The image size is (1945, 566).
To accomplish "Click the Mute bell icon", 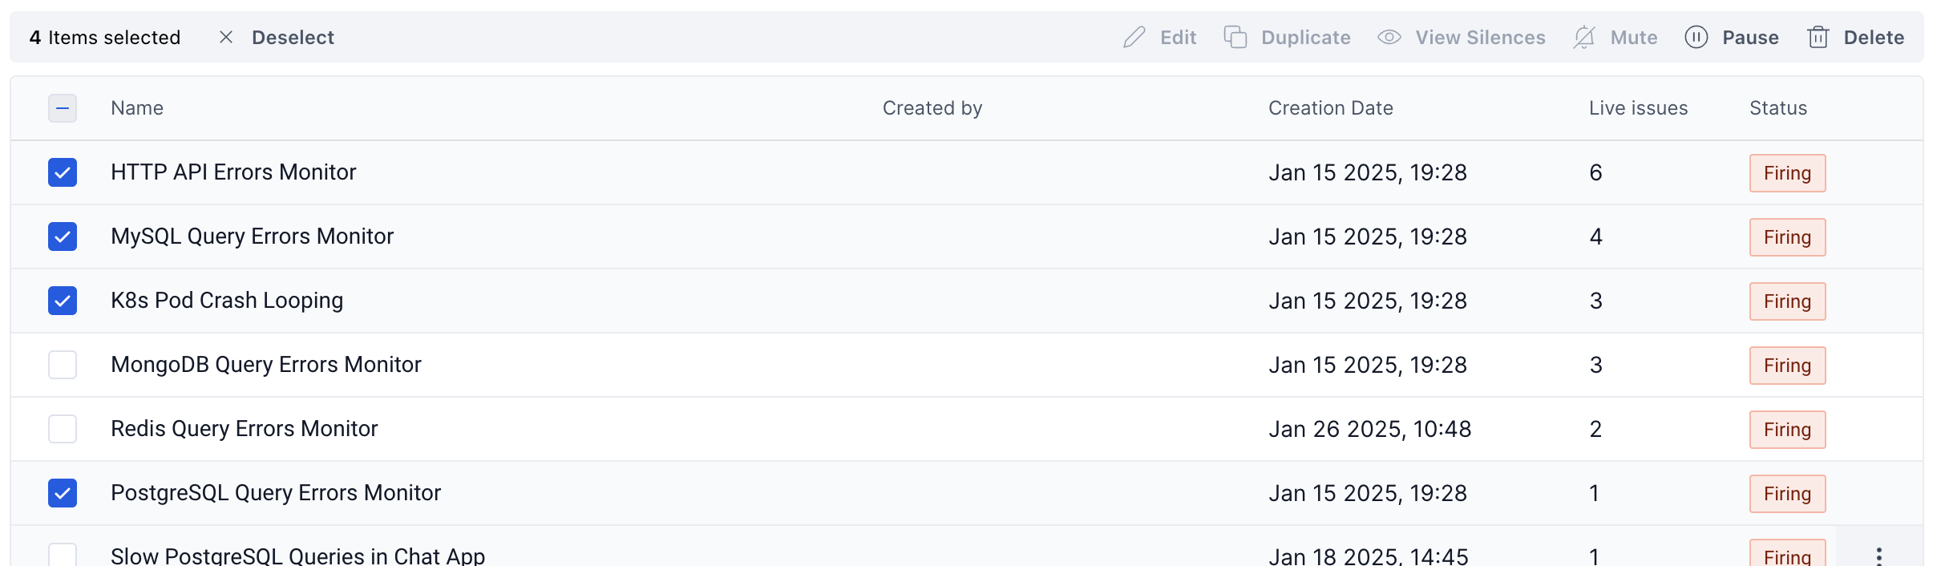I will (x=1584, y=38).
